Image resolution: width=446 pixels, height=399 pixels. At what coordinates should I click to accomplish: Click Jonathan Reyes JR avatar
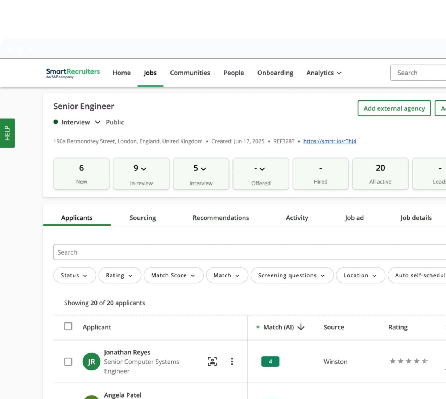(91, 362)
